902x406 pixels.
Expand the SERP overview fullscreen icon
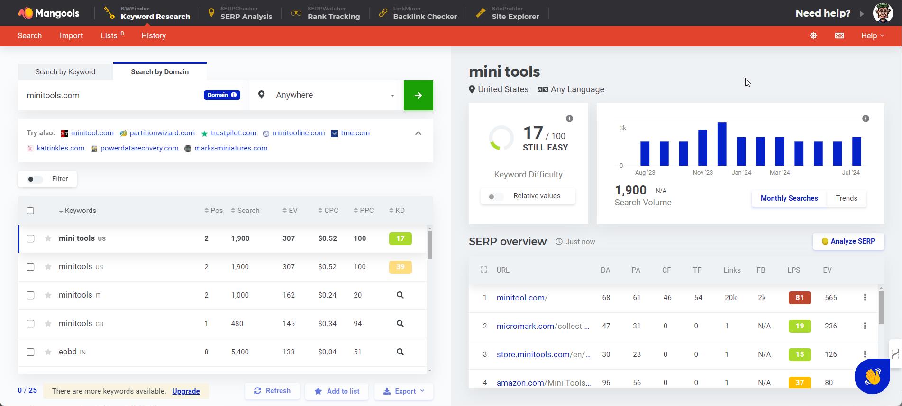coord(483,270)
